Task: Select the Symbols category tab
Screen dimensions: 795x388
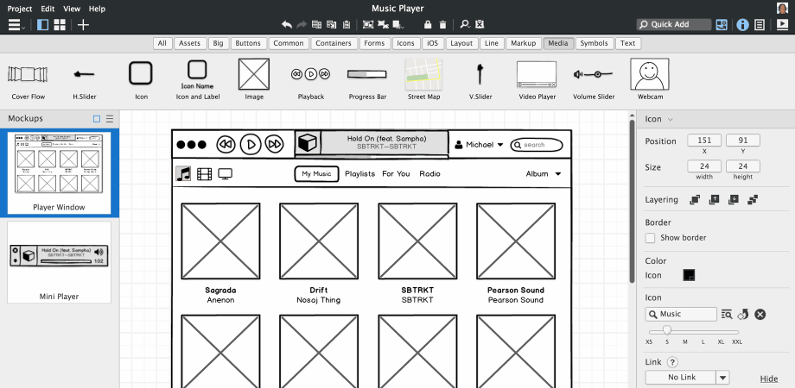Action: tap(595, 43)
